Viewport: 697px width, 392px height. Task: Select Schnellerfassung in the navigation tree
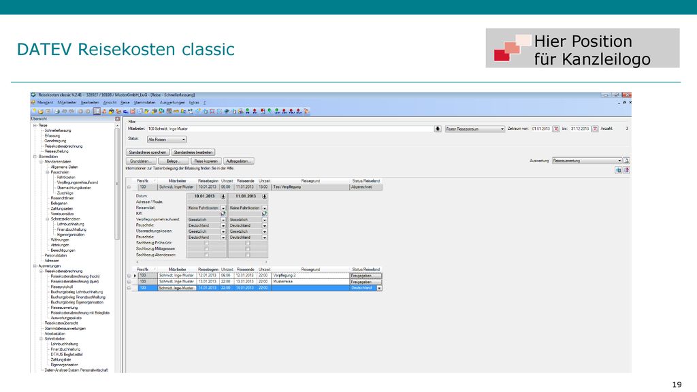[58, 131]
